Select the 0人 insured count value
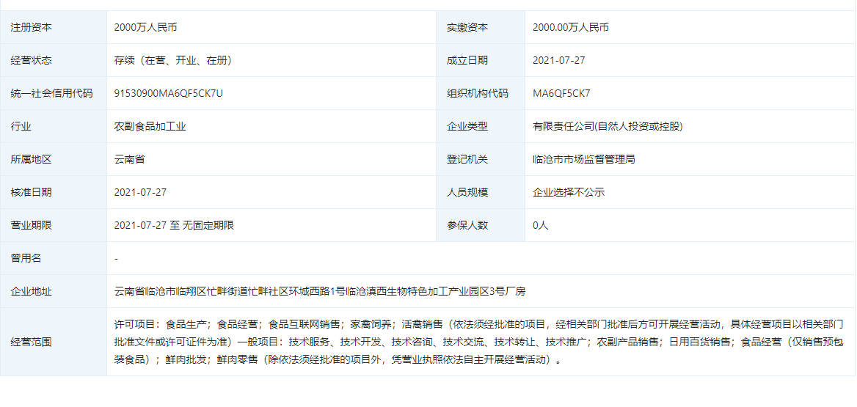This screenshot has height=407, width=857. (x=541, y=225)
